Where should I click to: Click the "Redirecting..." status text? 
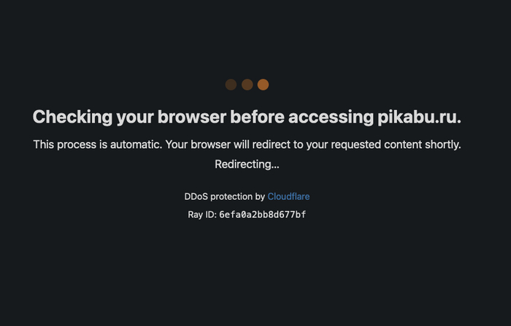(x=247, y=164)
